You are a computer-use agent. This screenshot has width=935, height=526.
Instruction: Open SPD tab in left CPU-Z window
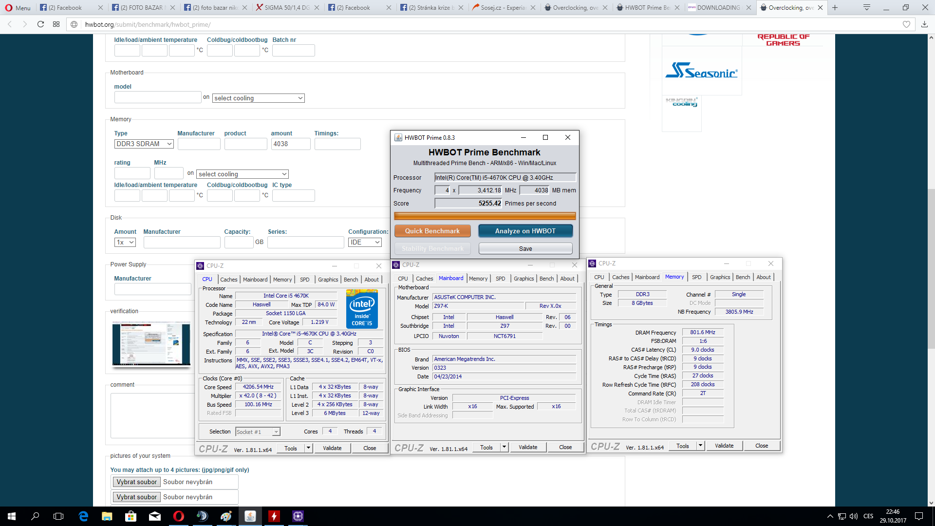(305, 280)
